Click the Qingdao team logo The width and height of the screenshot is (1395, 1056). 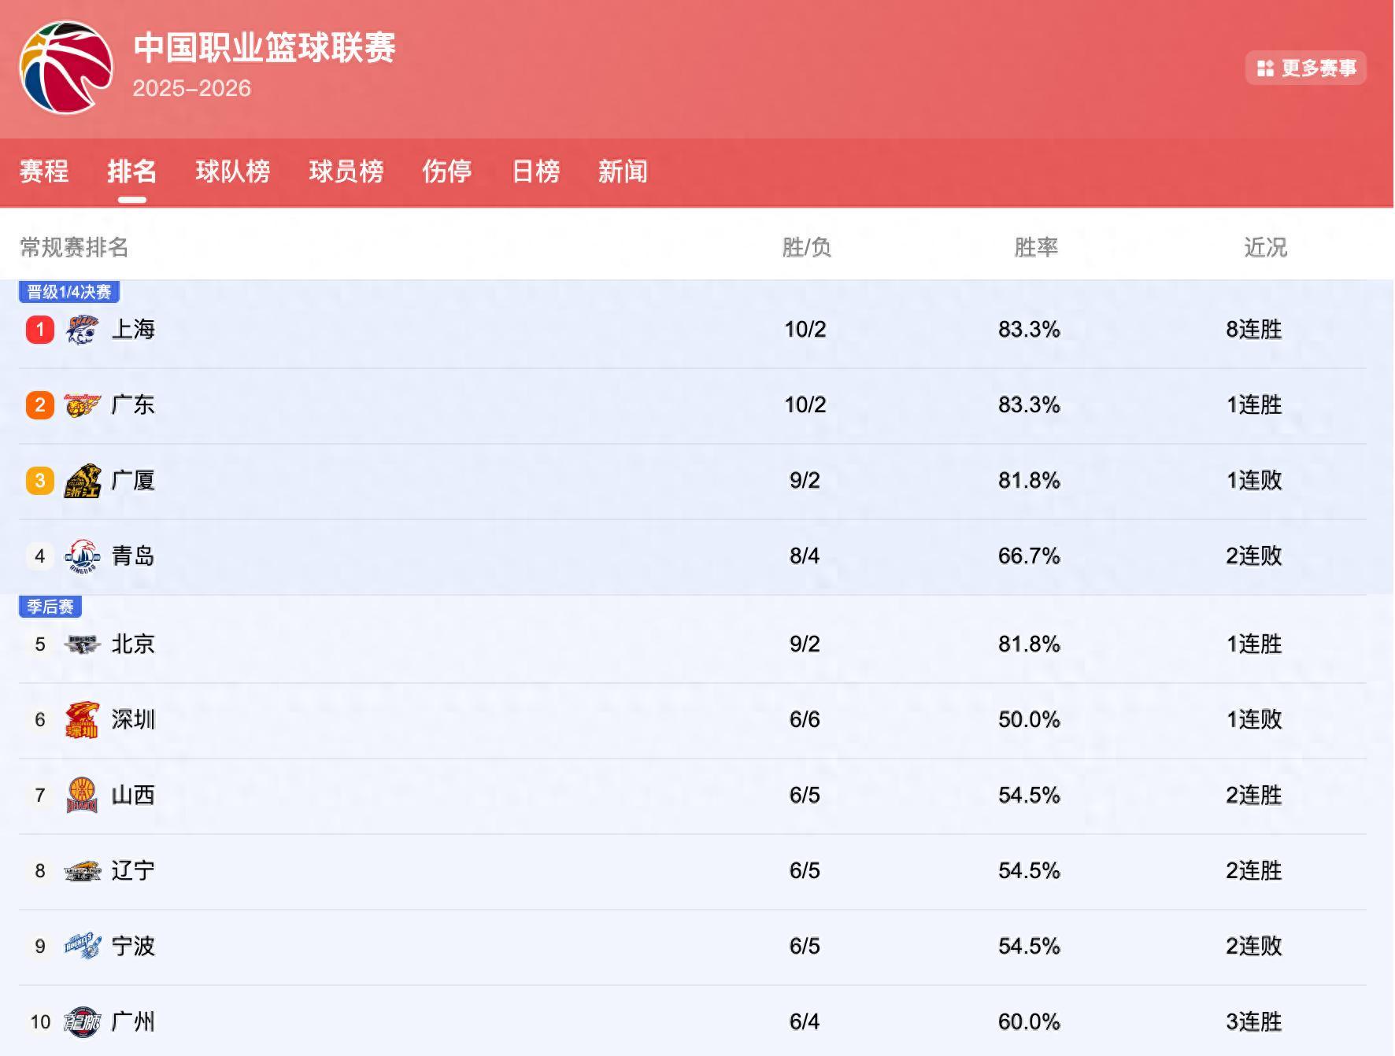click(83, 556)
